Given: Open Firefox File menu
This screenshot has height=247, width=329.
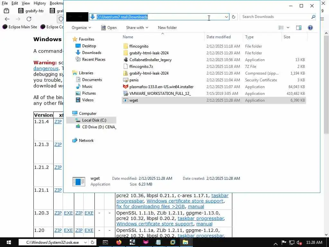Looking at the screenshot, I should [x=5, y=3].
